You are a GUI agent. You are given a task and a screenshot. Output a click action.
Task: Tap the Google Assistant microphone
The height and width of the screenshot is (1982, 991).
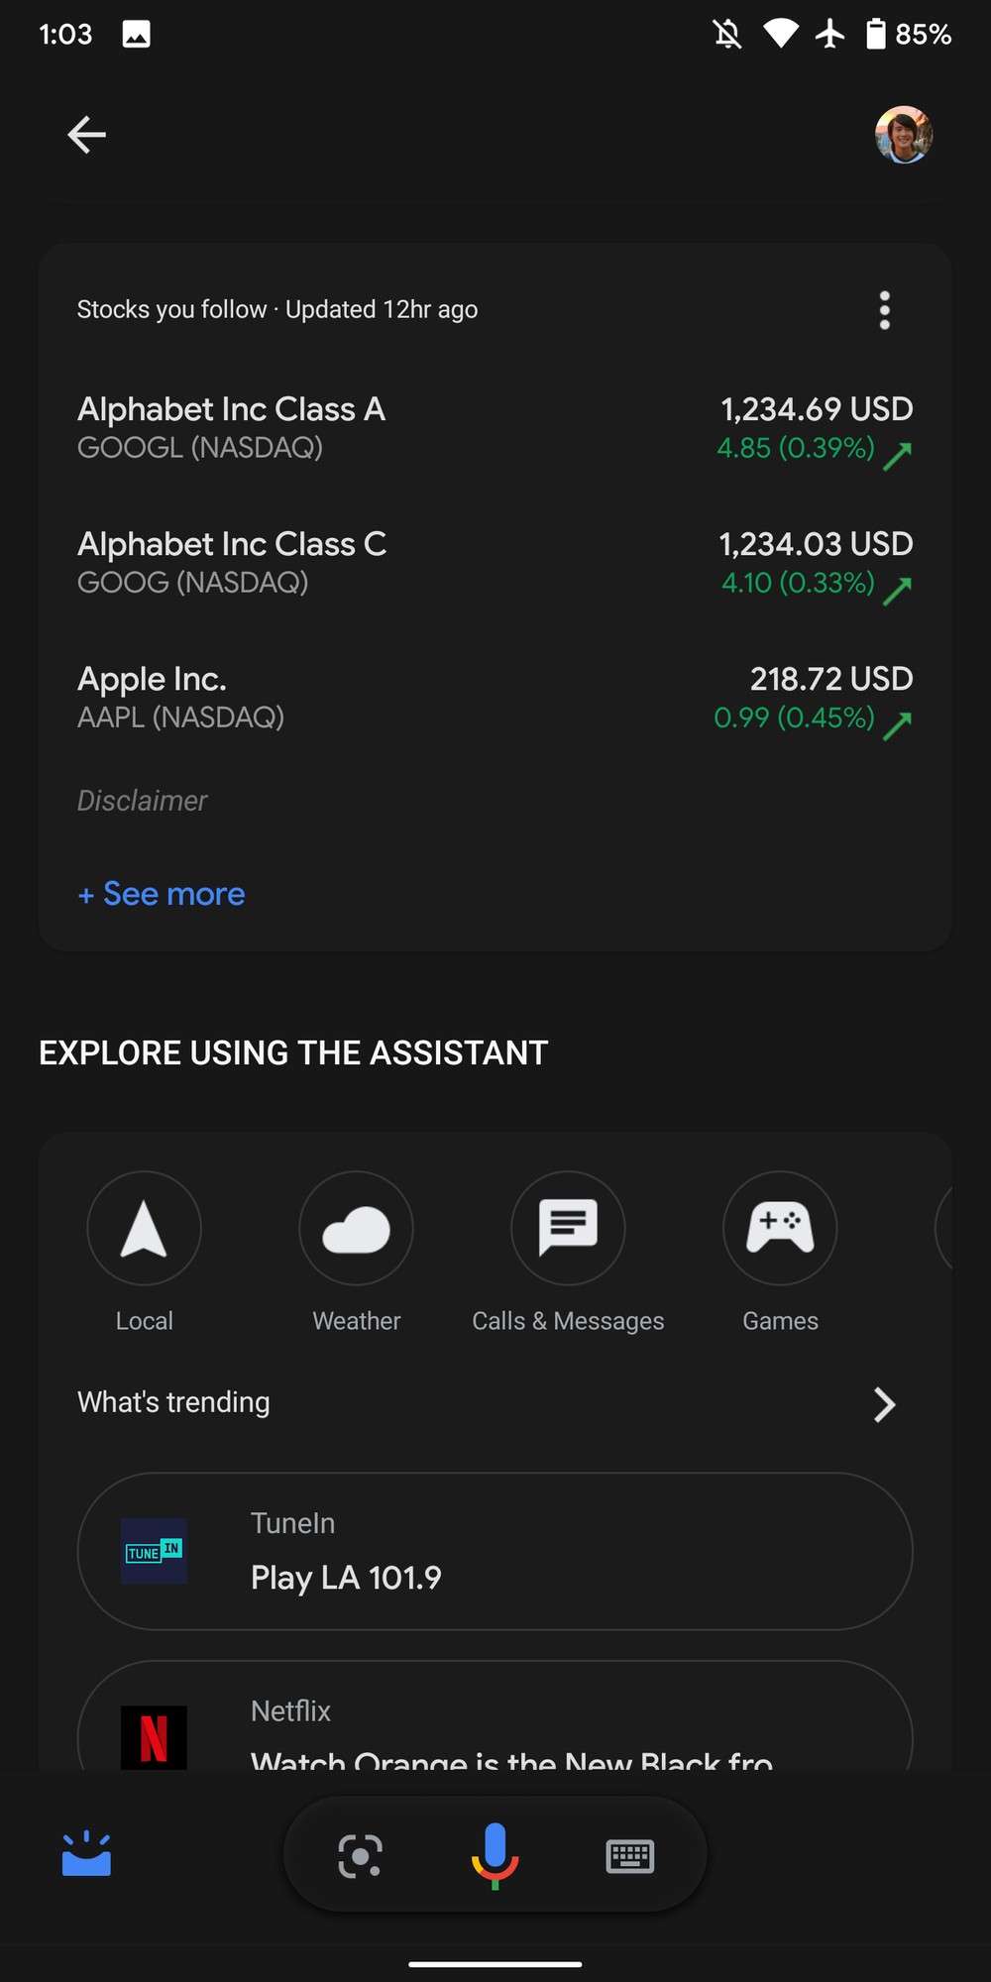(495, 1855)
